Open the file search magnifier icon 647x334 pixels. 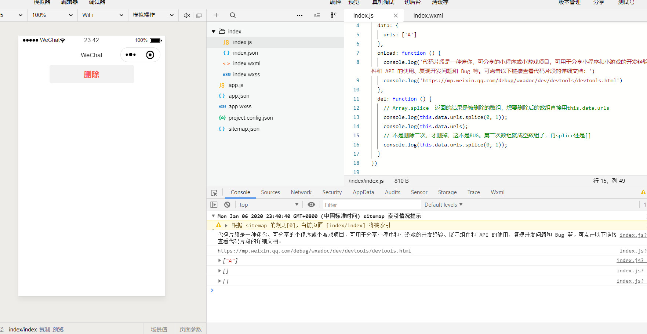click(233, 15)
